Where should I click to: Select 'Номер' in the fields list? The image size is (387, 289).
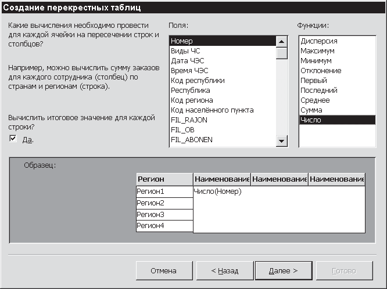pyautogui.click(x=182, y=41)
